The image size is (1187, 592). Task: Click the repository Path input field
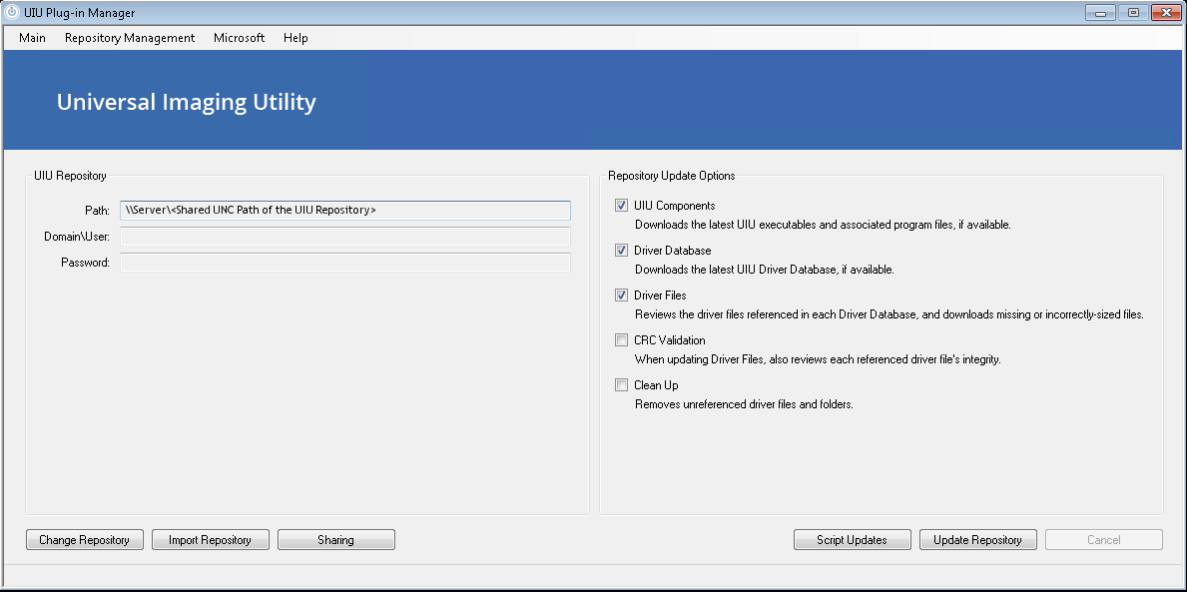(345, 211)
